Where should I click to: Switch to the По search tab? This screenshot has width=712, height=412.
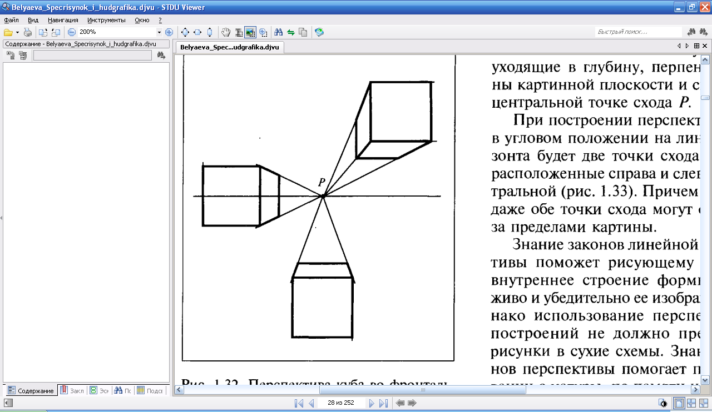[x=123, y=391]
